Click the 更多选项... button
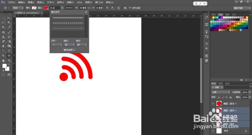252x135 pixels. coord(69,50)
